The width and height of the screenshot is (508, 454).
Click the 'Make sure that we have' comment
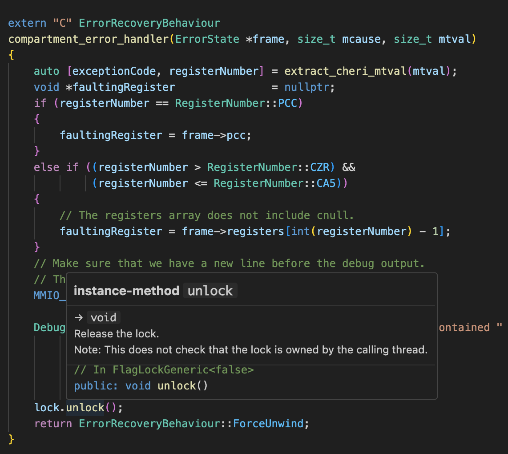click(230, 263)
